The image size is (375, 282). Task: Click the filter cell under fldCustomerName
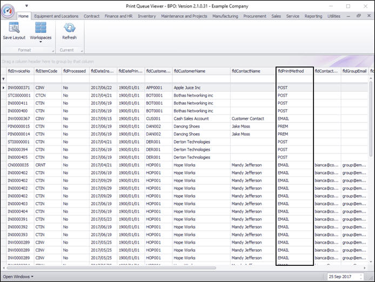(200, 79)
